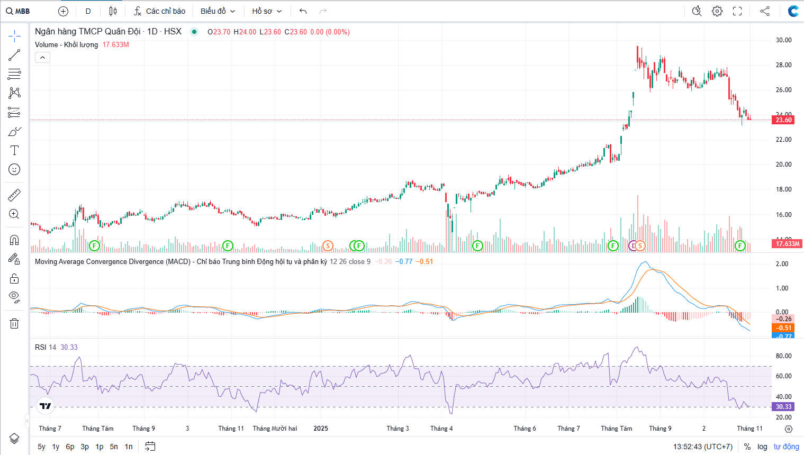Screen dimensions: 804x455
Task: Expand the Biểu đồ dropdown
Action: (x=218, y=11)
